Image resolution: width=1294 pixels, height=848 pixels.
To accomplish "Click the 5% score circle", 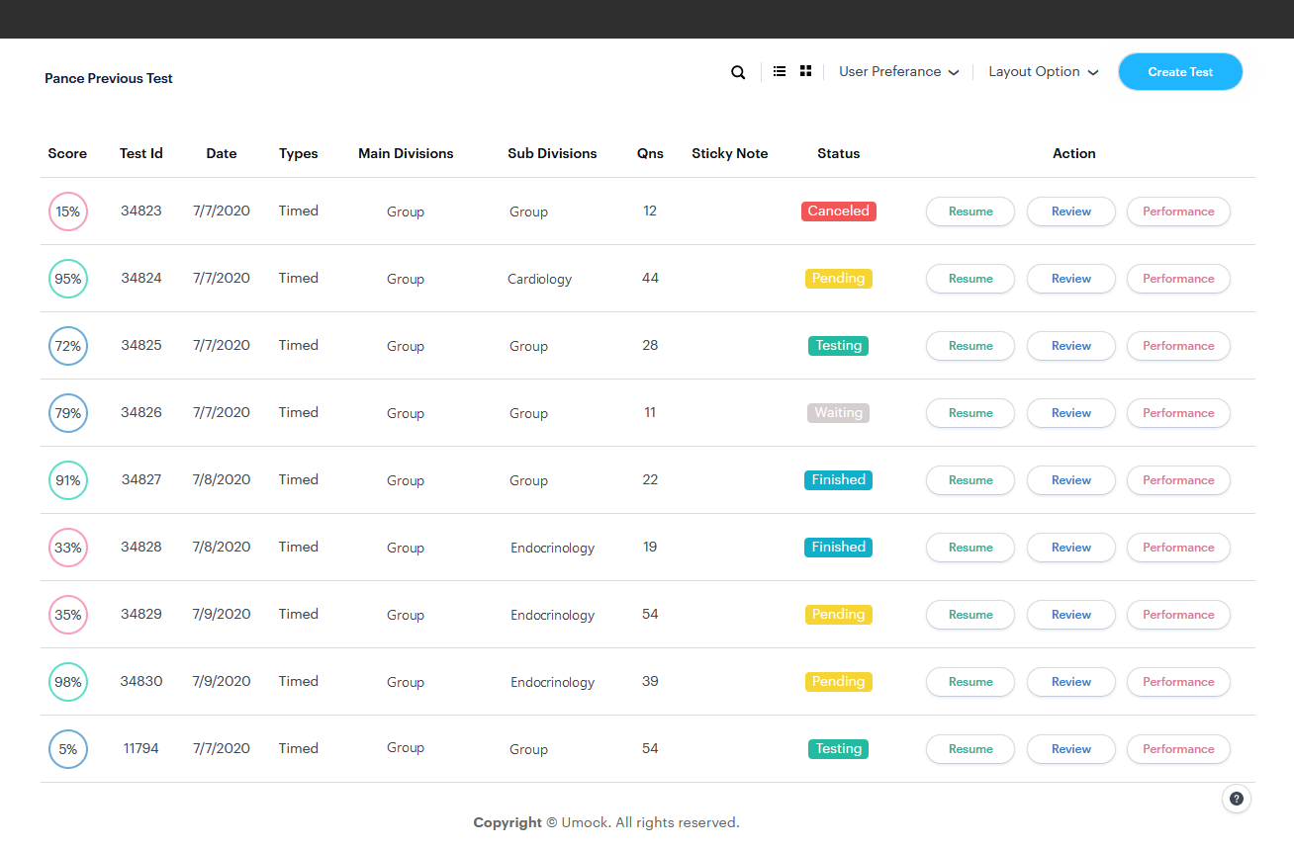I will pos(68,749).
